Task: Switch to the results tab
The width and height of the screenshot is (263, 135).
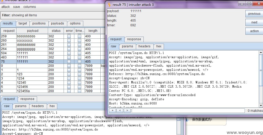Action: [8, 23]
